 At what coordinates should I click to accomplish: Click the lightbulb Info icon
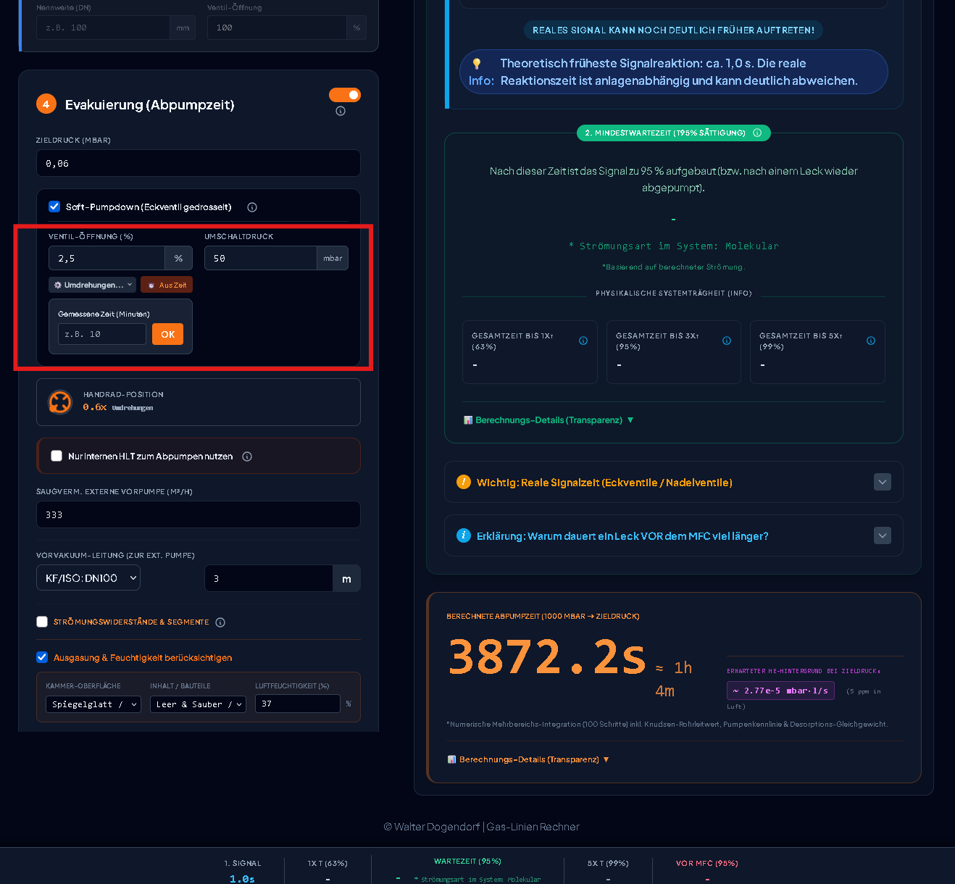[x=477, y=64]
